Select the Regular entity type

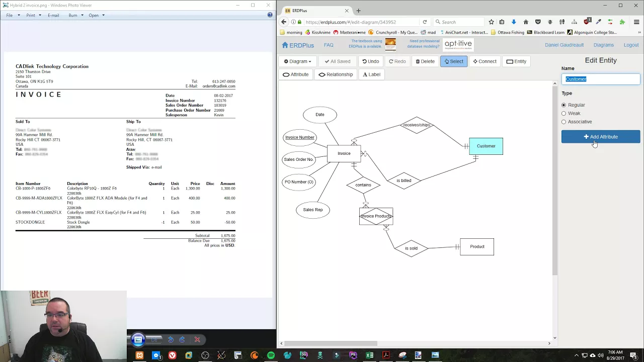click(563, 105)
